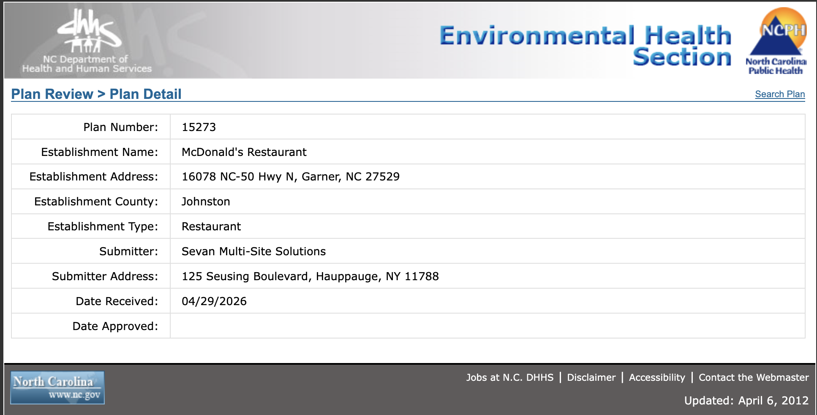This screenshot has height=415, width=817.
Task: Click the Plan Detail heading
Action: [x=145, y=94]
